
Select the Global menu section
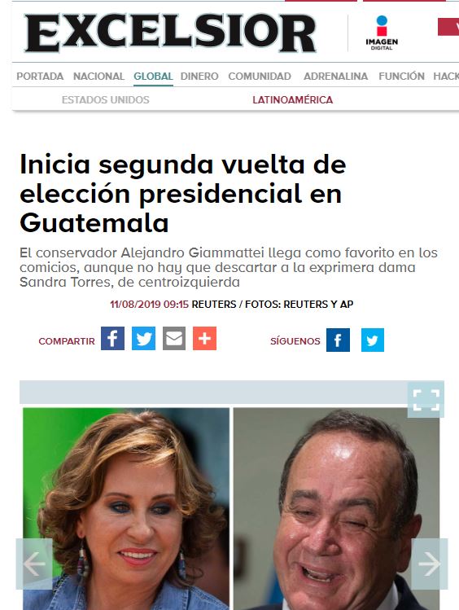[x=153, y=77]
